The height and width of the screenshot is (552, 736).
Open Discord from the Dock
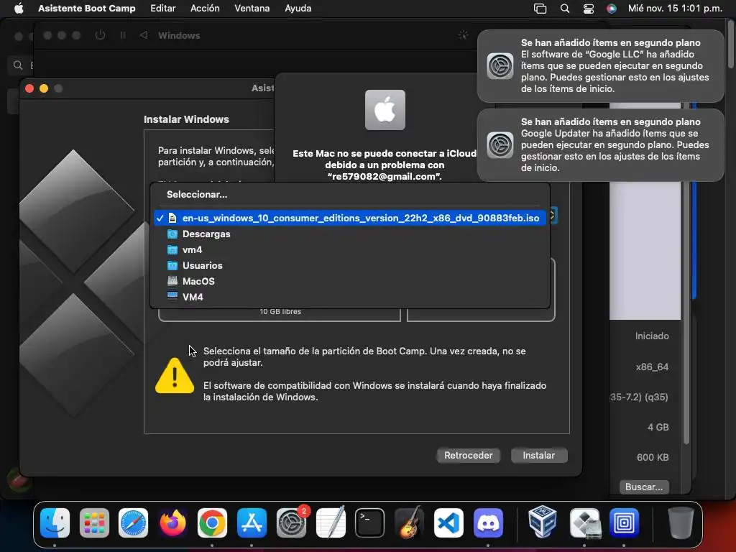[x=488, y=523]
